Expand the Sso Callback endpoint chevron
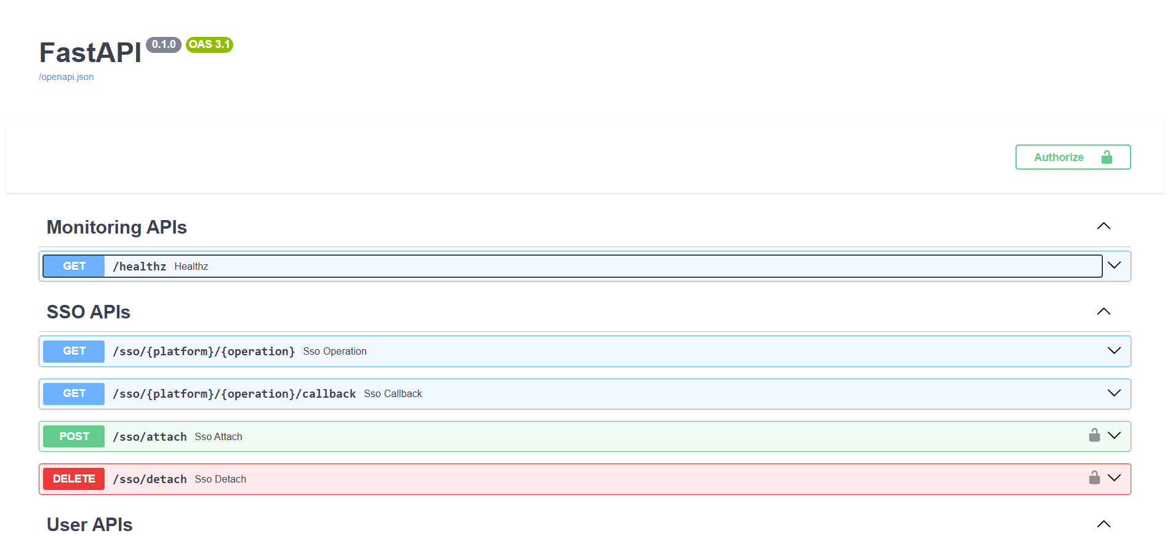This screenshot has height=536, width=1170. pyautogui.click(x=1114, y=393)
